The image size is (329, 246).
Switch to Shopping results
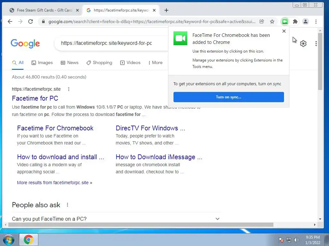click(x=99, y=63)
